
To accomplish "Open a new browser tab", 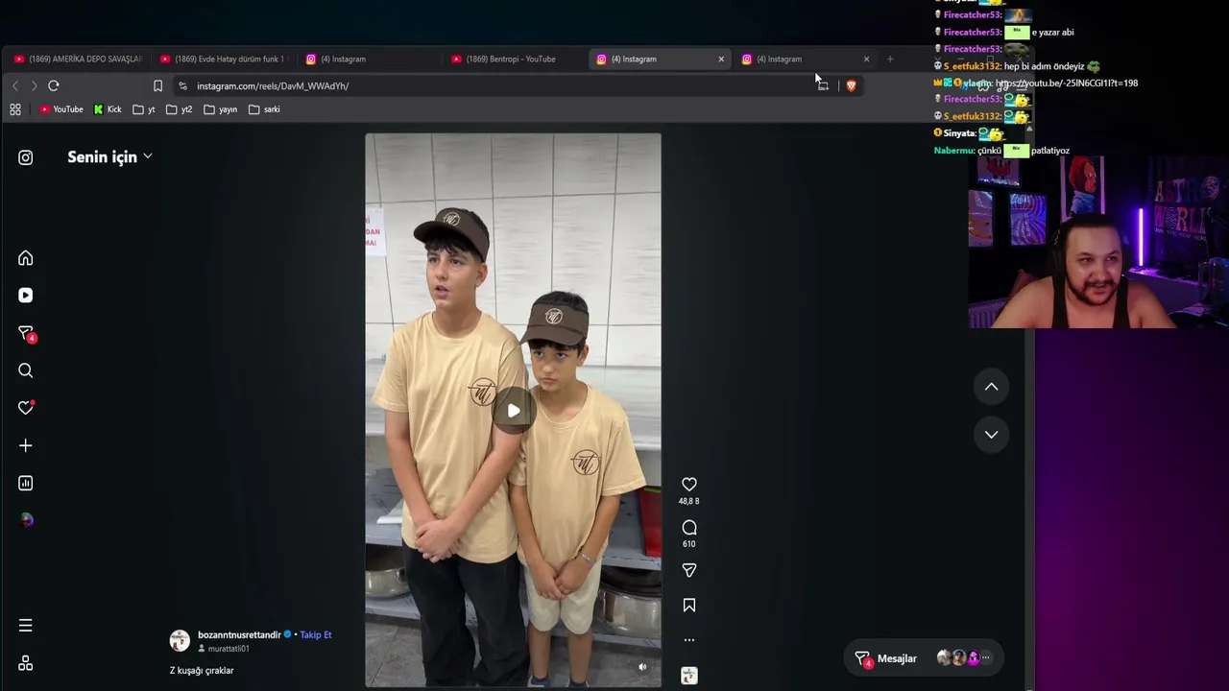I will click(890, 60).
